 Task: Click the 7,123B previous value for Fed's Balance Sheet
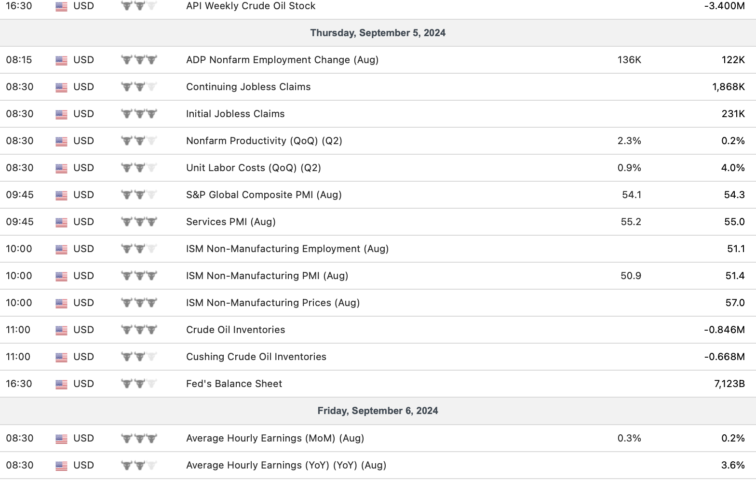point(729,384)
